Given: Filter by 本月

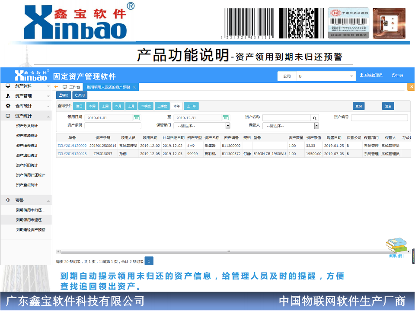Looking at the screenshot, I should pos(118,106).
